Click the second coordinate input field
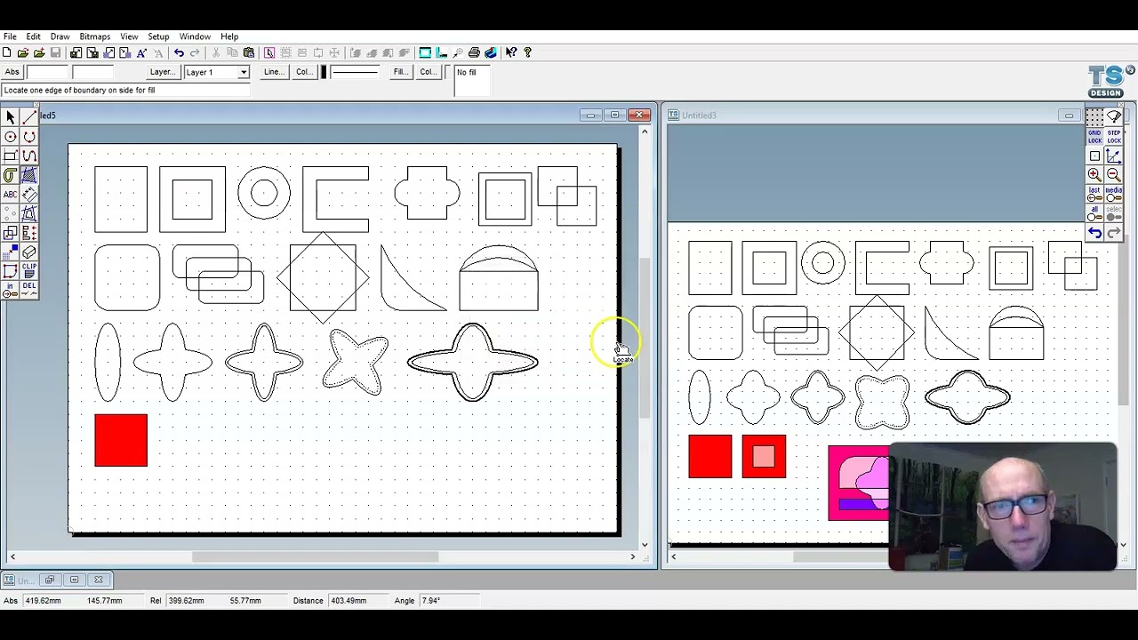 [x=92, y=72]
